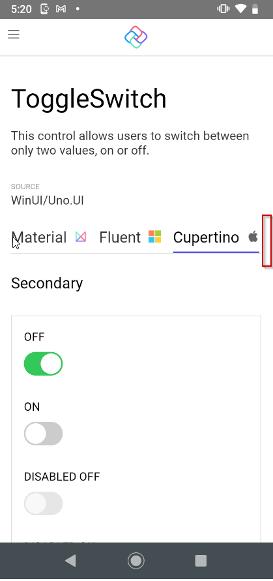Viewport: 273px width, 581px height.
Task: Tap the Android home circle button
Action: coord(136,561)
